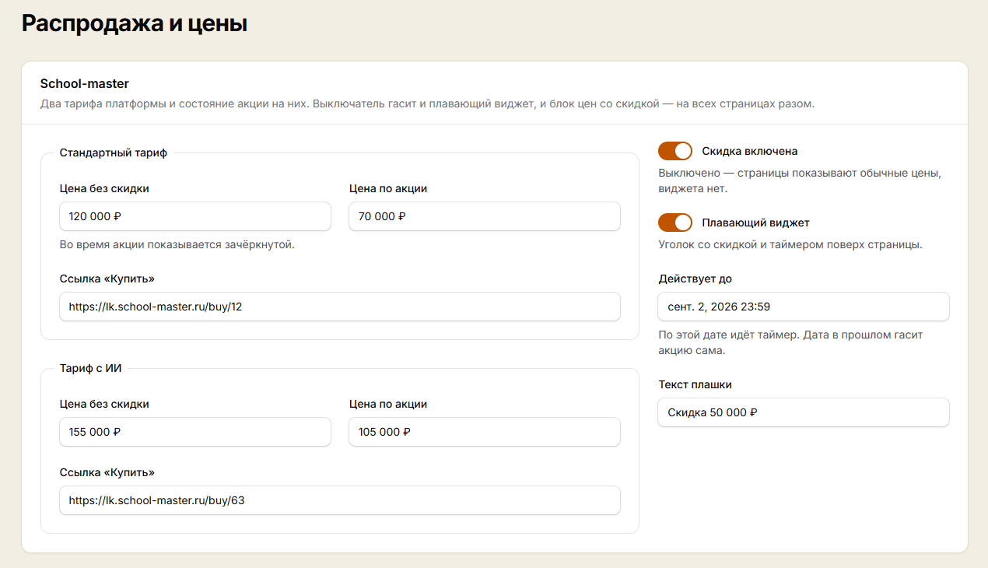
Task: Click «Цена по акции» label in Тариф с ИИ
Action: coord(388,404)
